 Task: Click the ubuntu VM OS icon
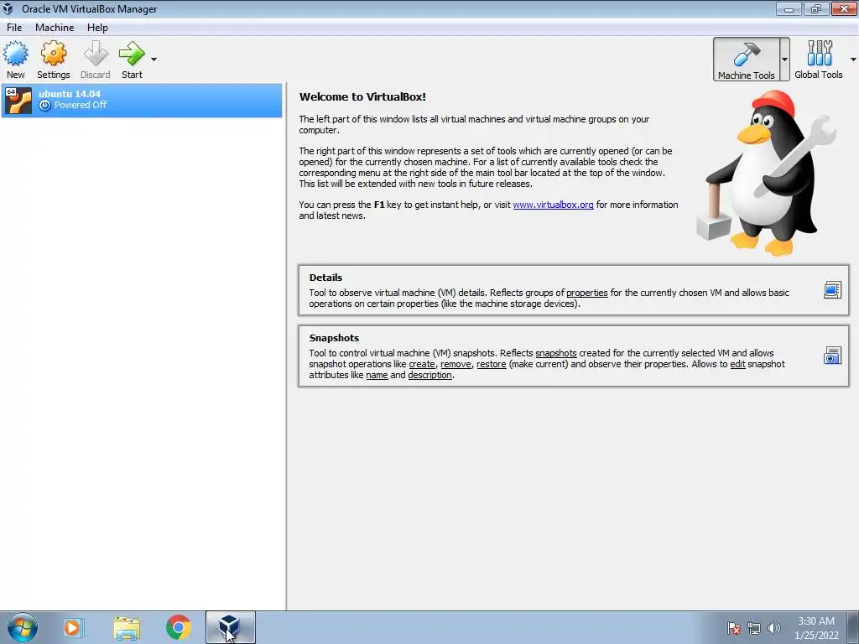(18, 101)
